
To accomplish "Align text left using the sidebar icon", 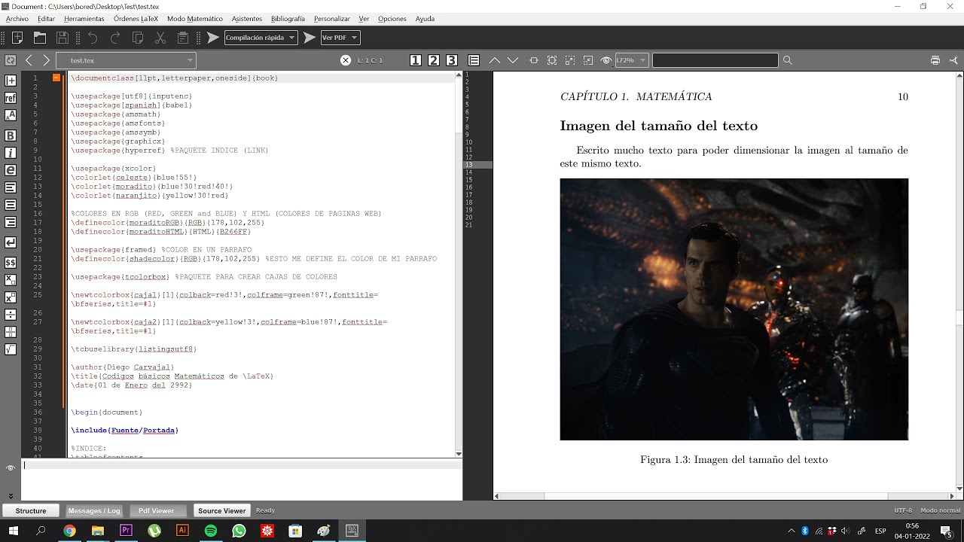I will pos(11,187).
